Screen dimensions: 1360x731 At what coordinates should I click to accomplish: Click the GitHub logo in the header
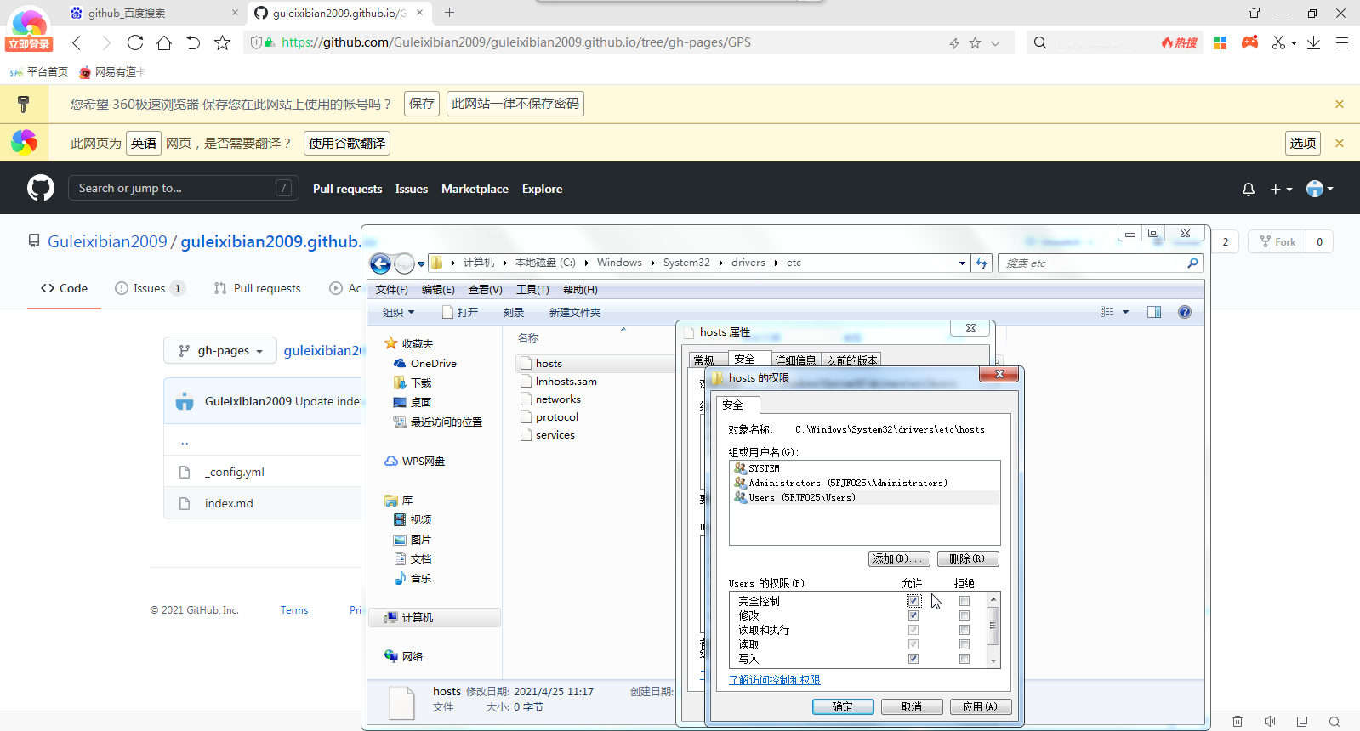[41, 188]
